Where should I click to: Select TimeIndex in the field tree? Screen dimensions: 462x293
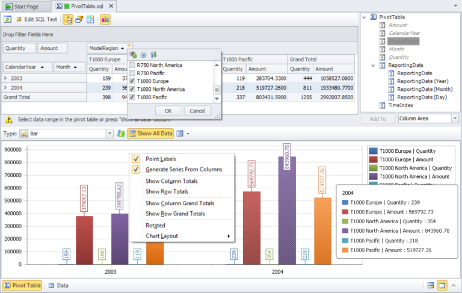(401, 105)
